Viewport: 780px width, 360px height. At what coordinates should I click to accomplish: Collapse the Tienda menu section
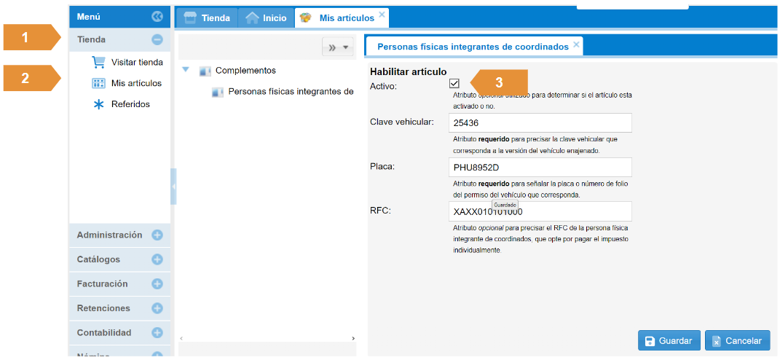click(x=157, y=41)
